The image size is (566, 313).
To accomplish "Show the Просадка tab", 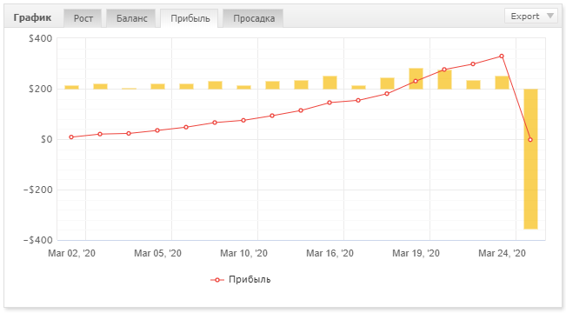I will [x=253, y=18].
